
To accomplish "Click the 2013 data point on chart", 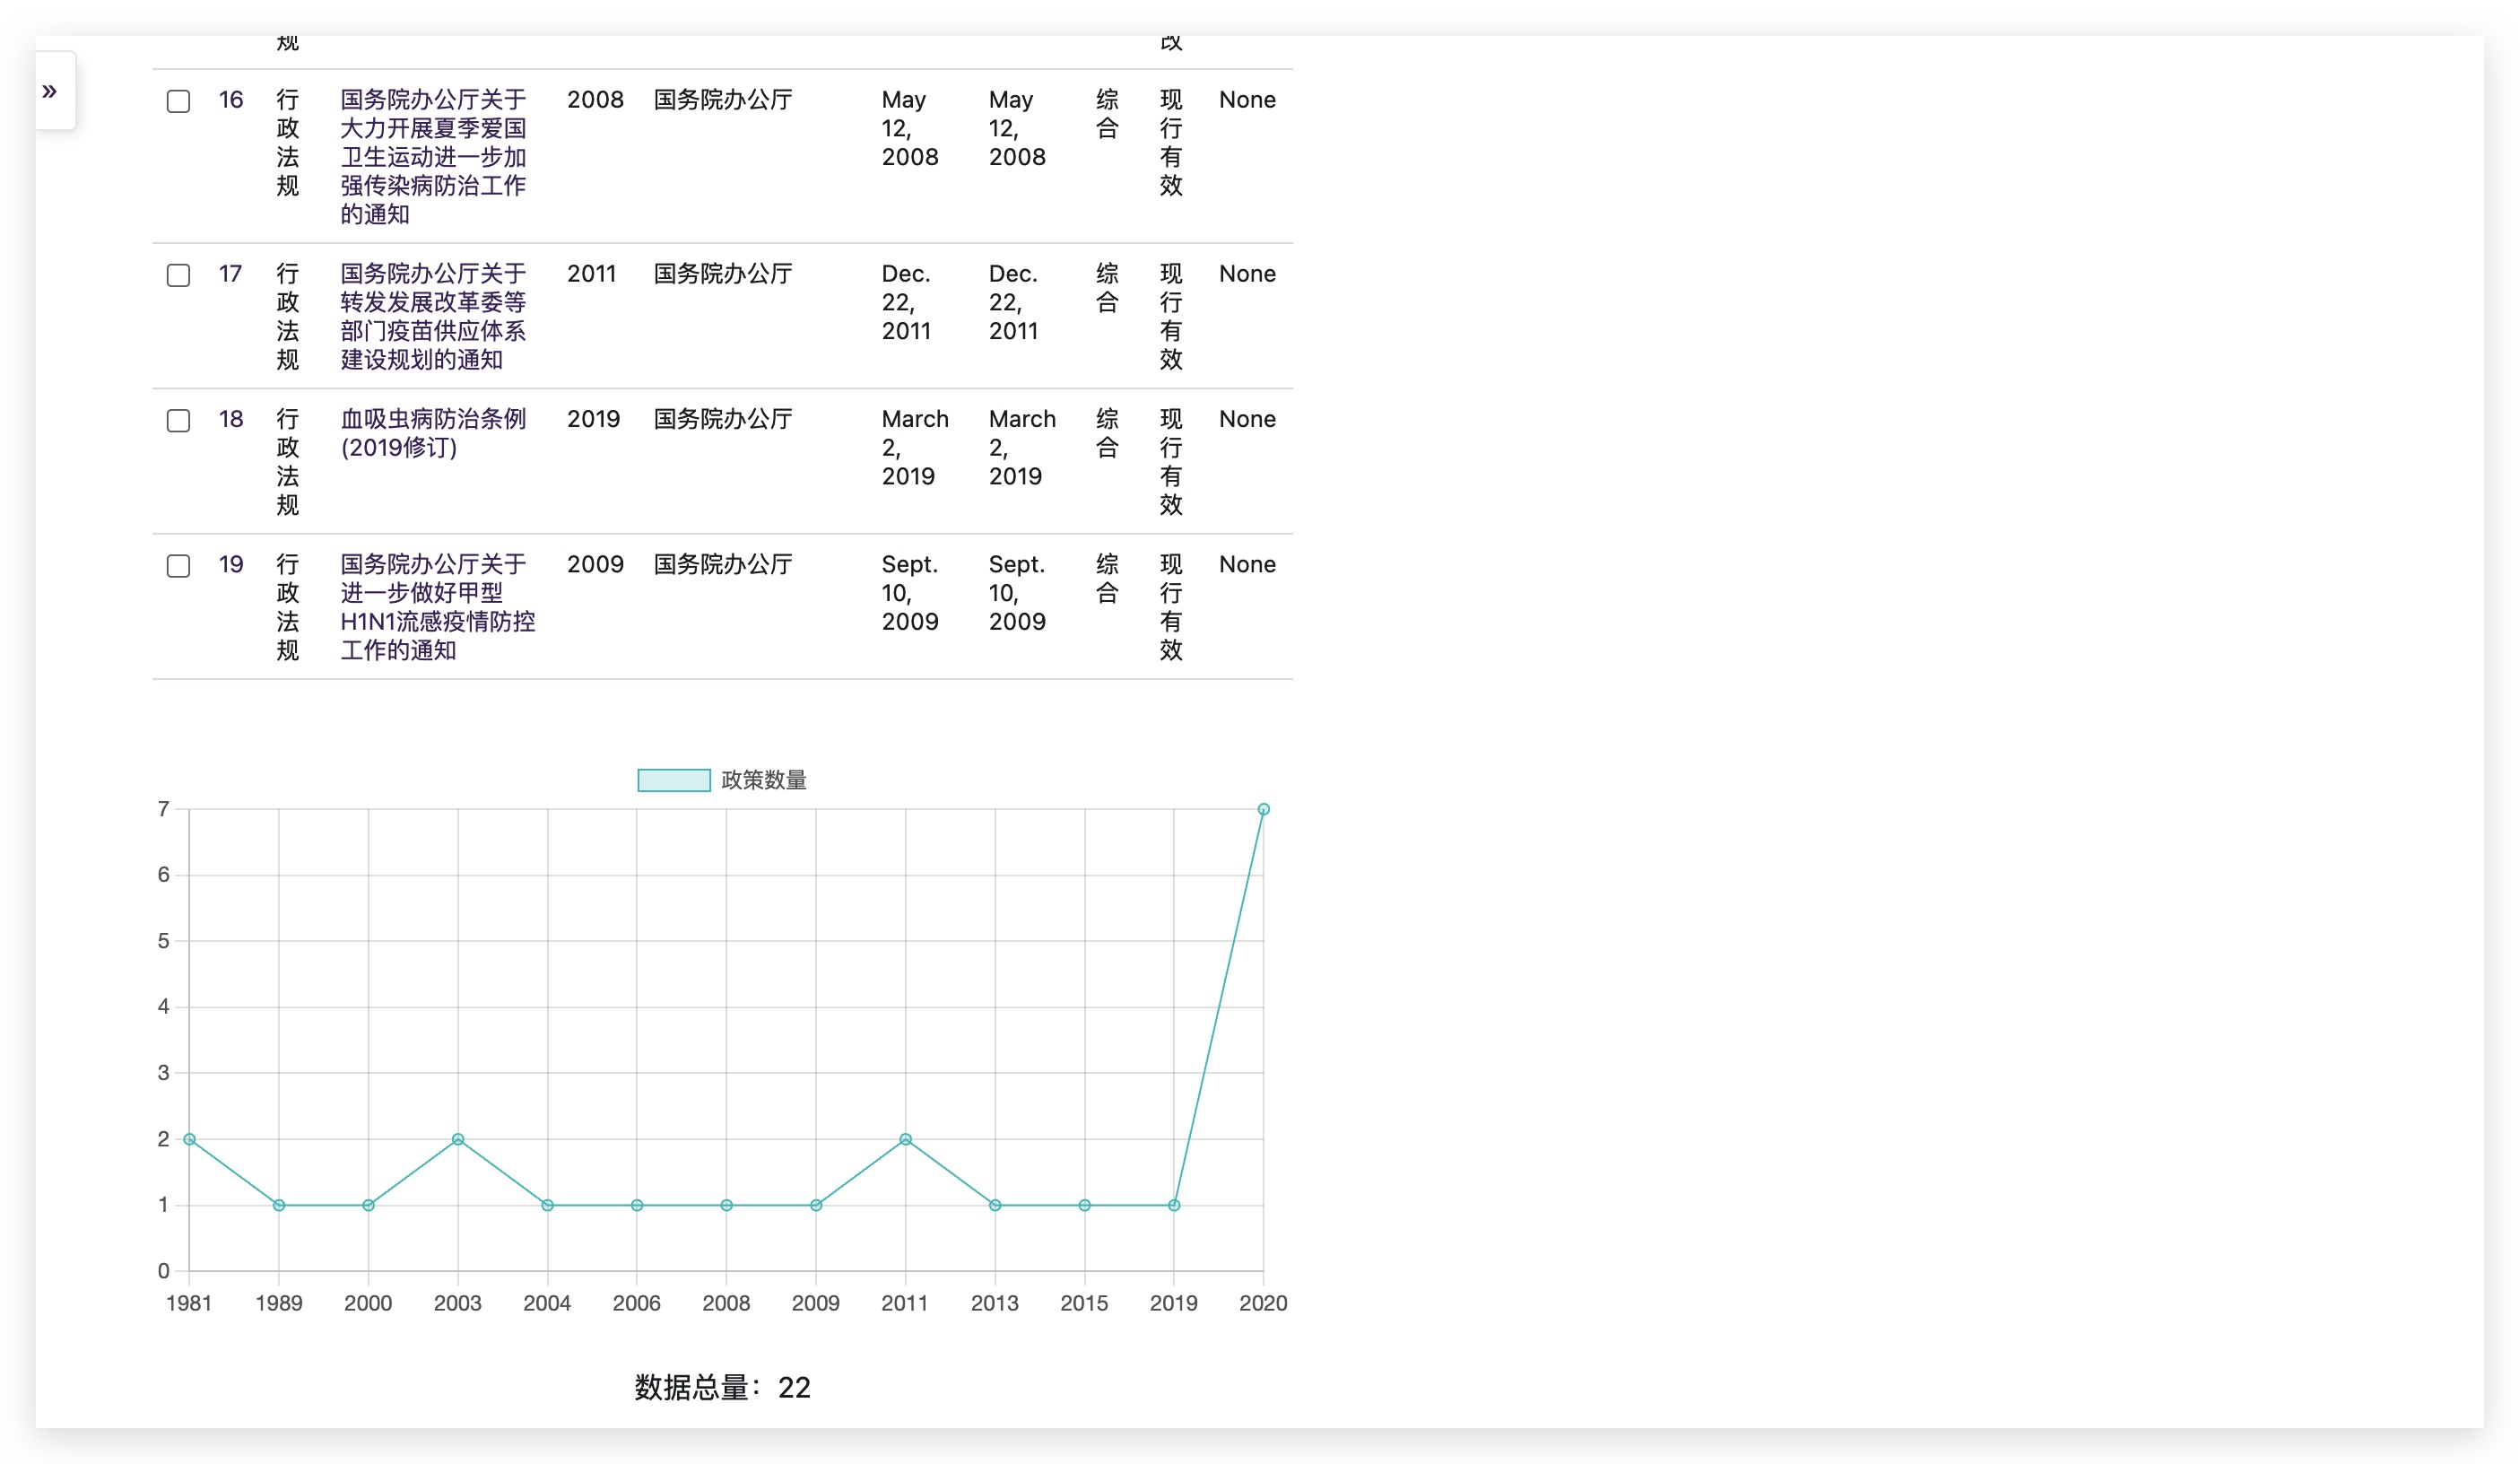I will pyautogui.click(x=995, y=1205).
